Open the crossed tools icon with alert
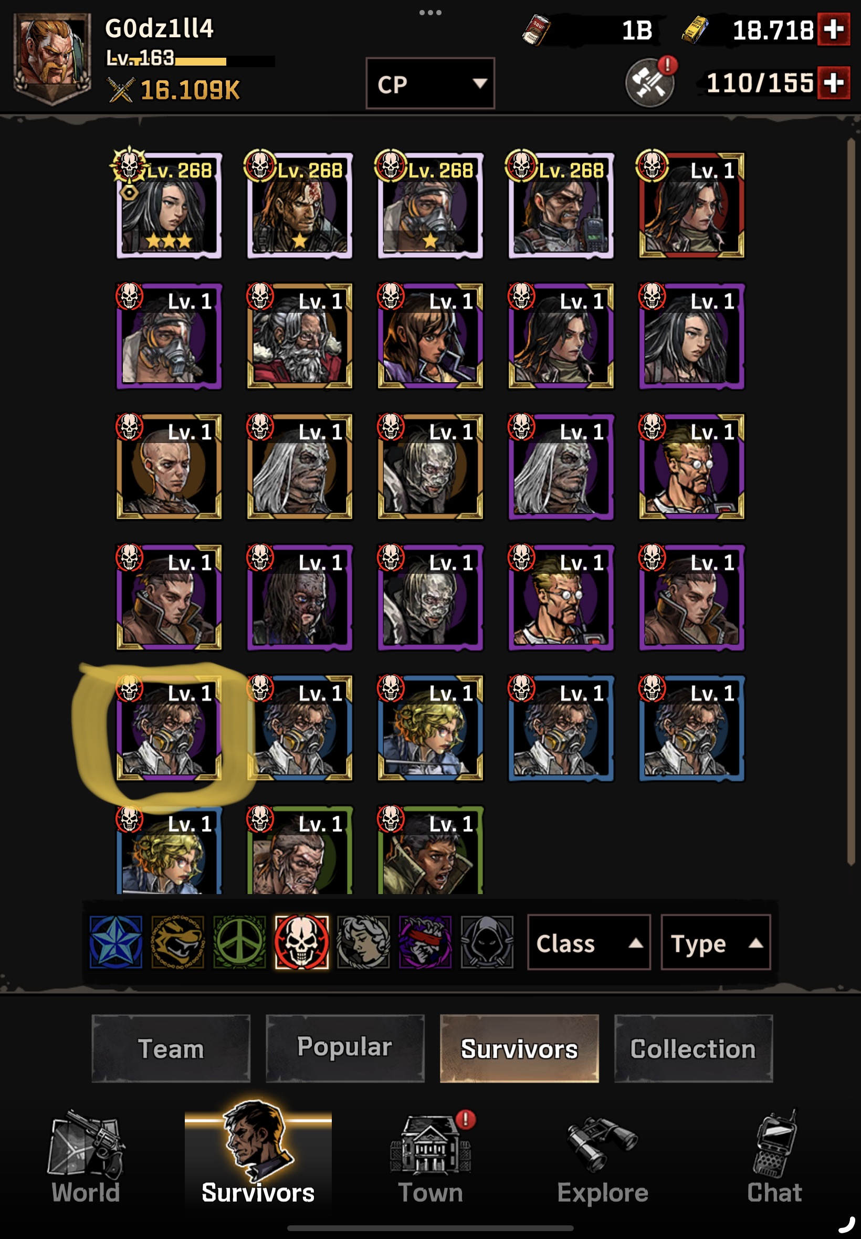Screen dimensions: 861x1239 pyautogui.click(x=650, y=81)
